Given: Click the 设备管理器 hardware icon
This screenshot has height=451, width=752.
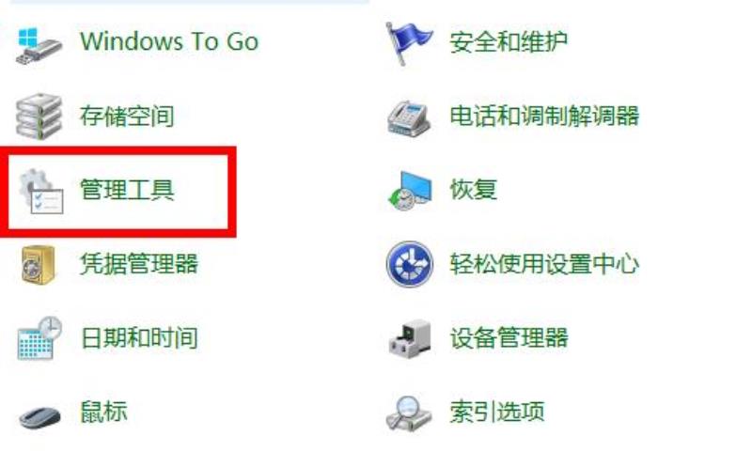Looking at the screenshot, I should click(x=410, y=339).
